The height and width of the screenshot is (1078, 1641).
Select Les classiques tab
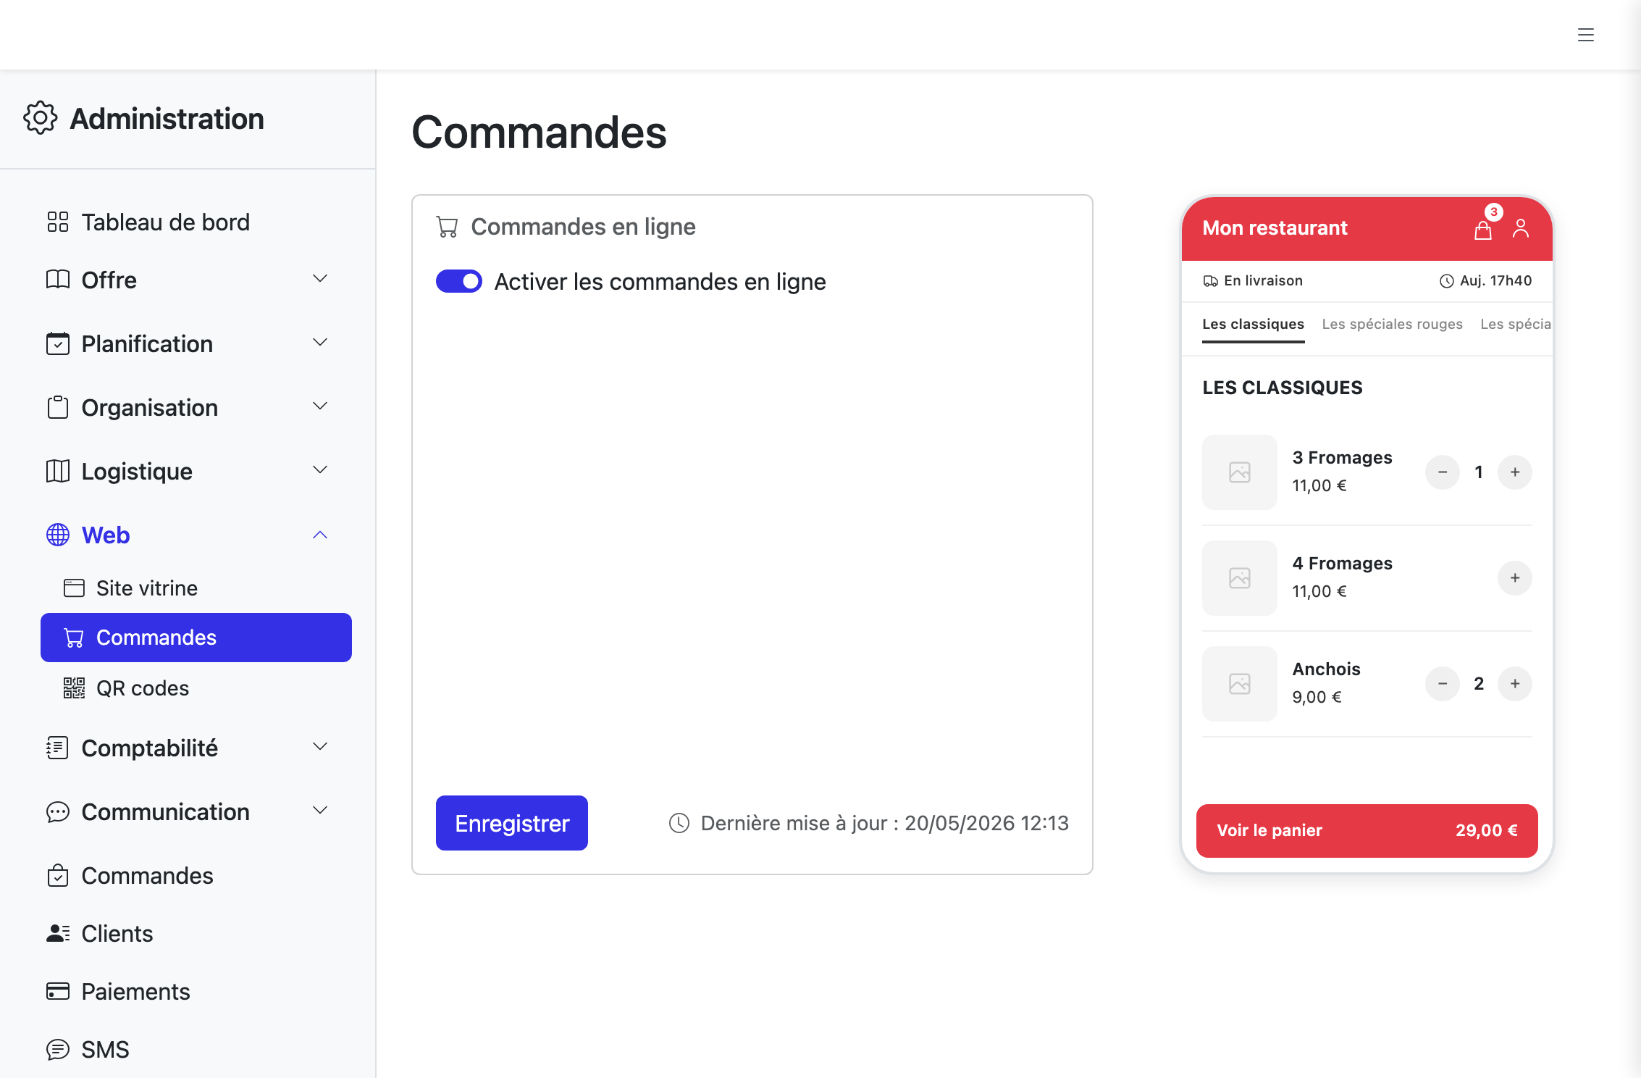(x=1253, y=325)
